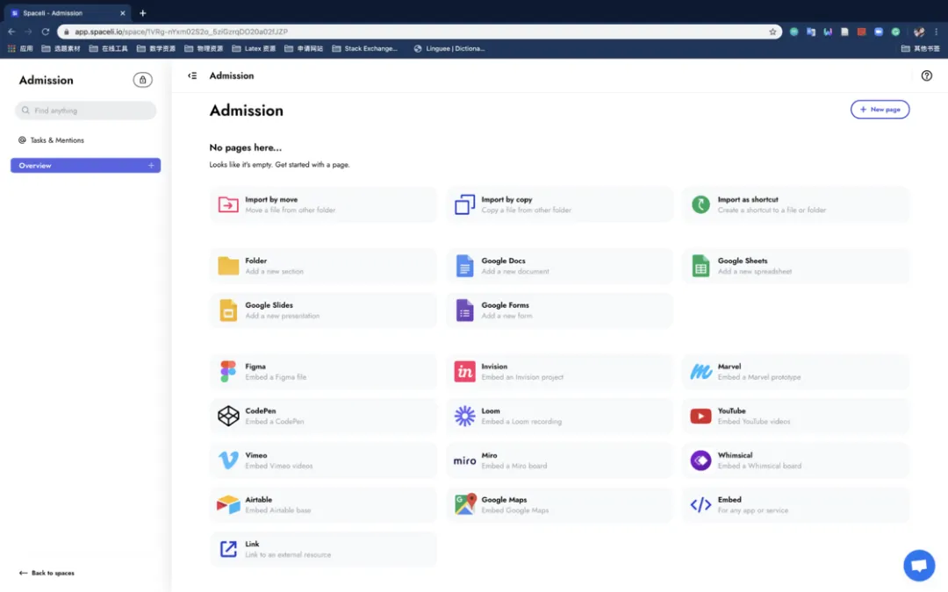Open the help question mark icon
This screenshot has width=948, height=592.
pos(926,75)
